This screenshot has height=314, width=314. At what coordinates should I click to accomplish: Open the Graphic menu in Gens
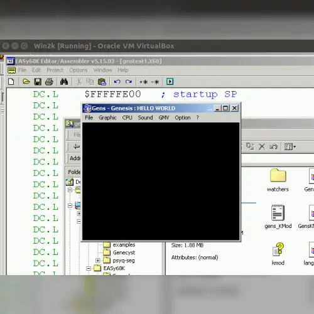[107, 117]
